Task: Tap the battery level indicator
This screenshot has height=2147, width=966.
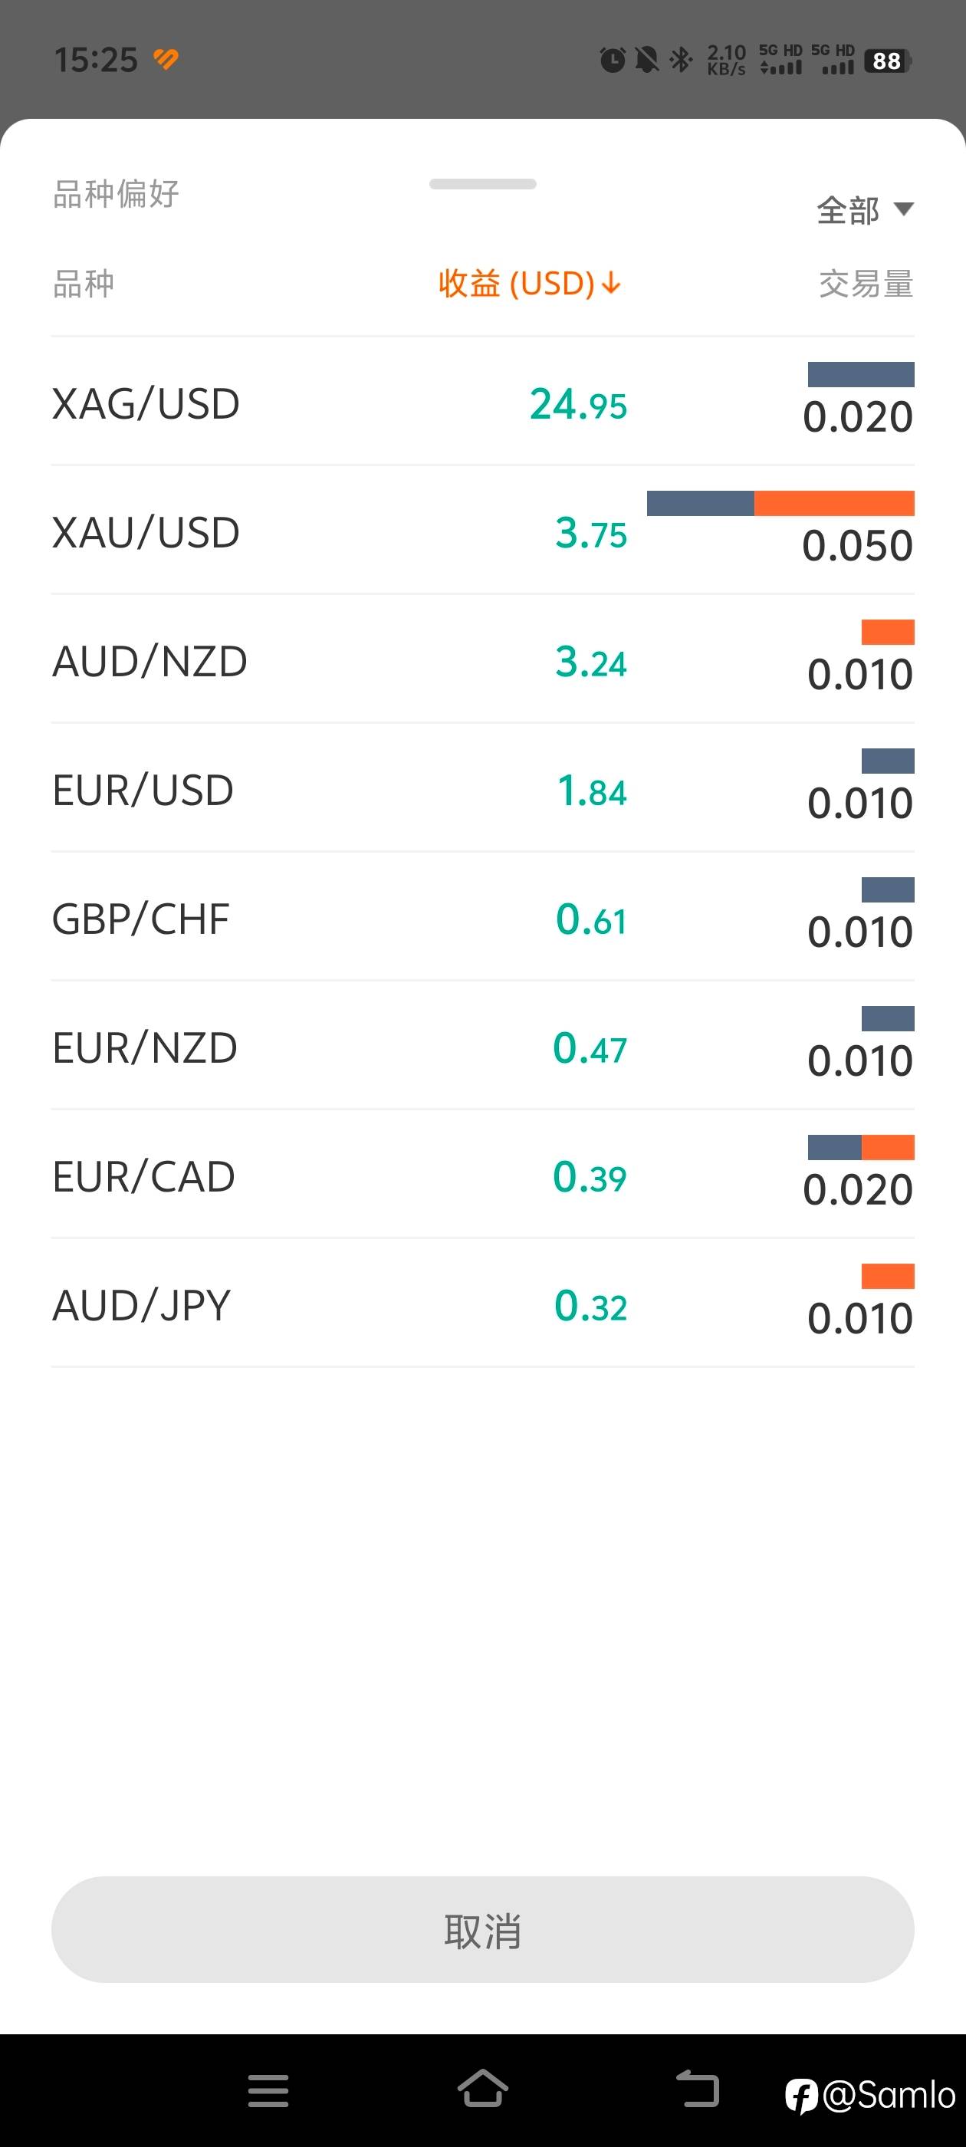Action: pos(888,61)
